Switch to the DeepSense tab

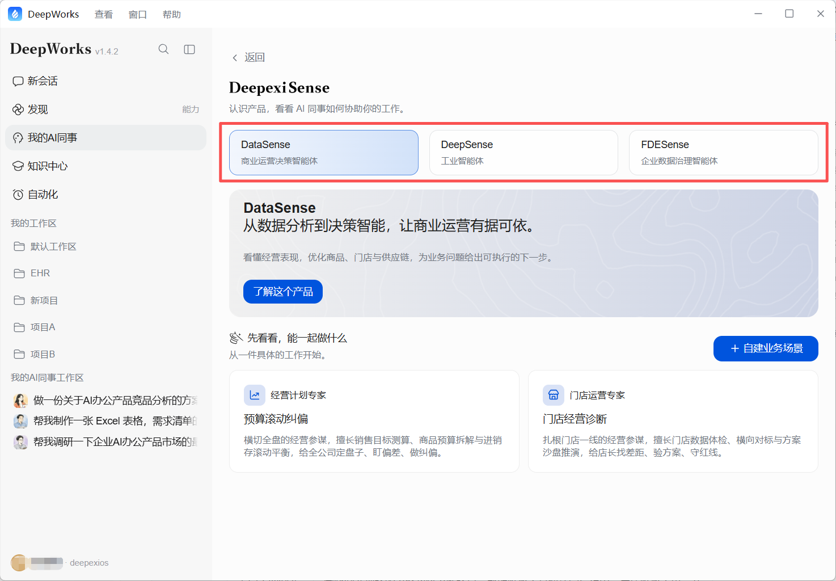point(523,153)
